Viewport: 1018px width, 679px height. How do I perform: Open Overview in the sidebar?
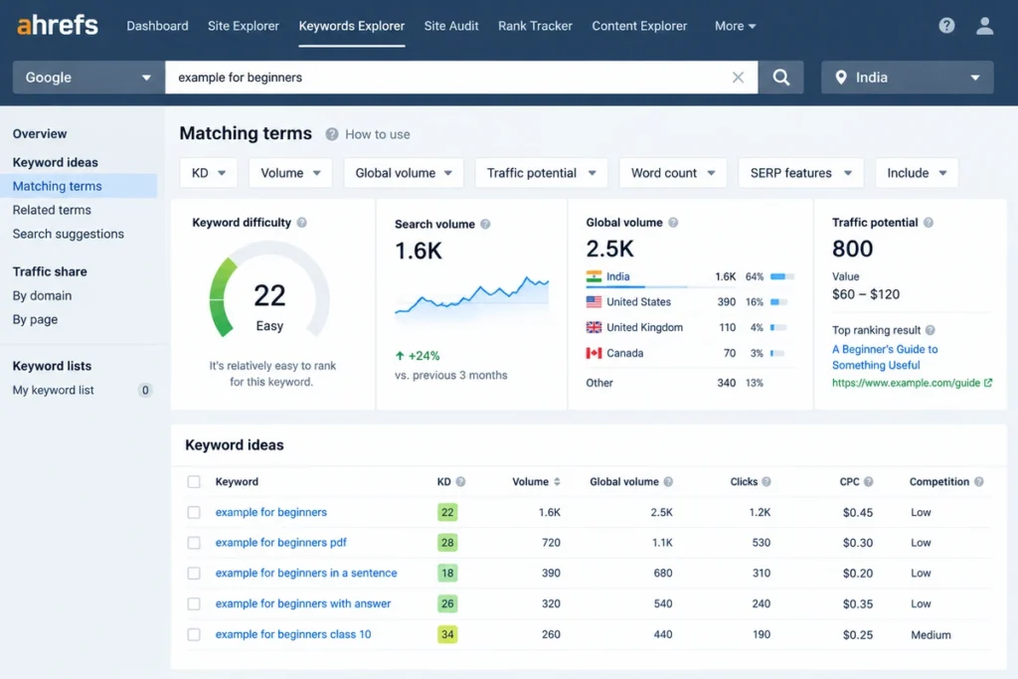(x=40, y=134)
